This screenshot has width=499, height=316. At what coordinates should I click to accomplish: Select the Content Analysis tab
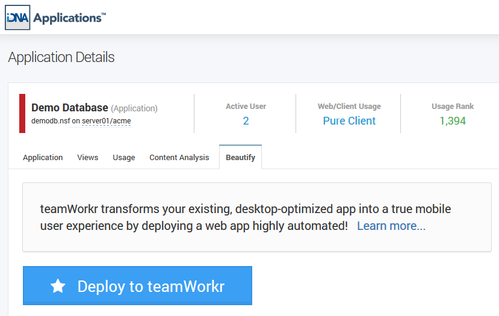pyautogui.click(x=179, y=158)
